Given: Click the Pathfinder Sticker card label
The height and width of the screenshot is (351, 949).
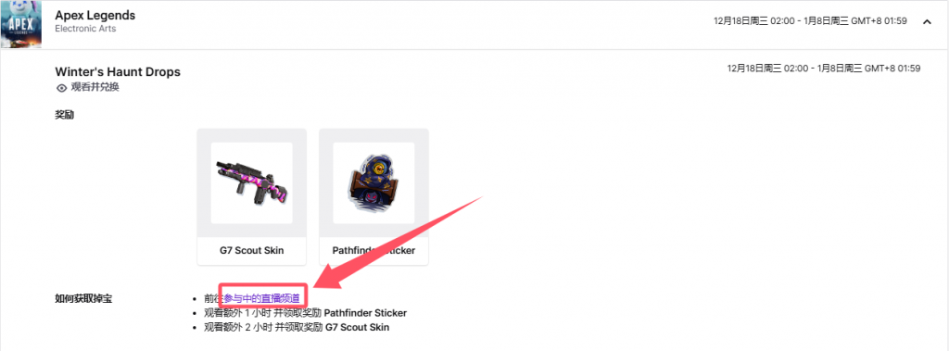Looking at the screenshot, I should 373,250.
